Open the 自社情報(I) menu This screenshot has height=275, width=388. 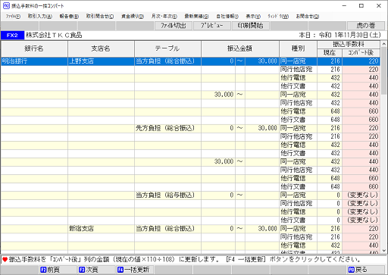227,17
